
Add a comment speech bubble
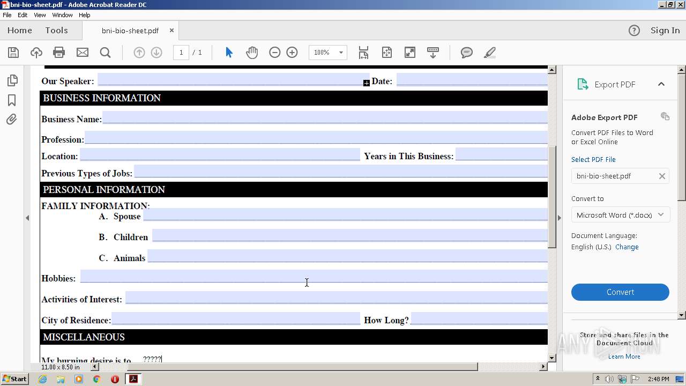coord(467,53)
